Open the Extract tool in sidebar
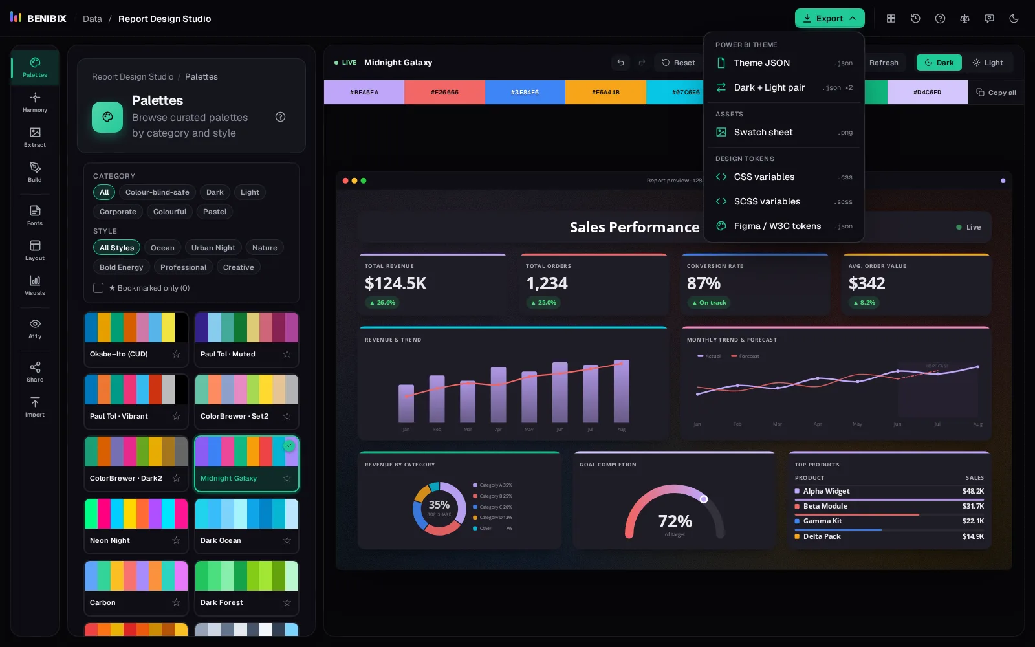This screenshot has height=647, width=1035. click(35, 137)
